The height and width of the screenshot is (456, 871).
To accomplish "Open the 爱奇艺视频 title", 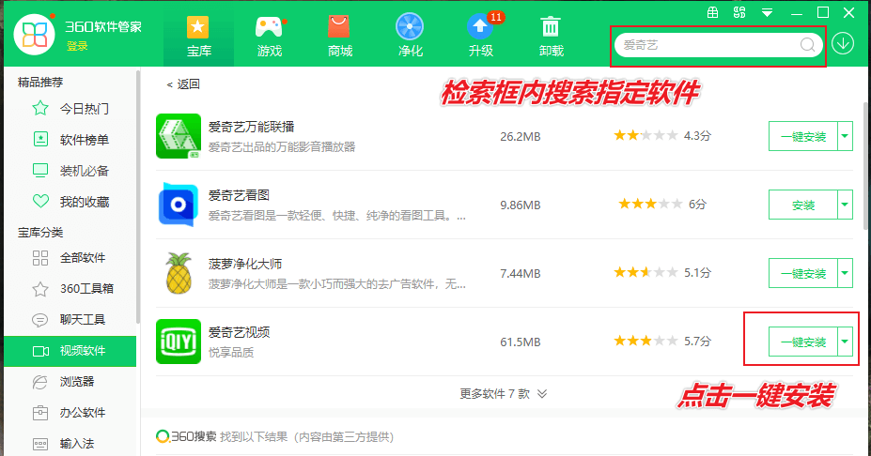I will 239,332.
